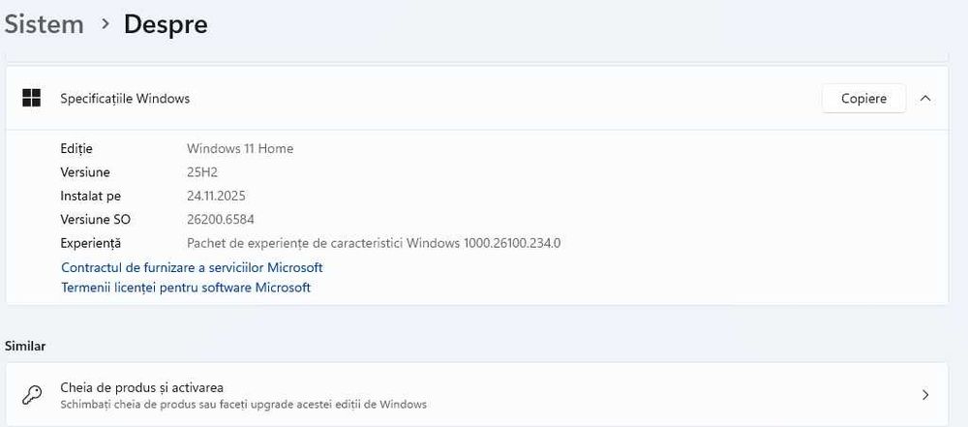The image size is (968, 427).
Task: Select the install date 24.11.2025
Action: [216, 196]
